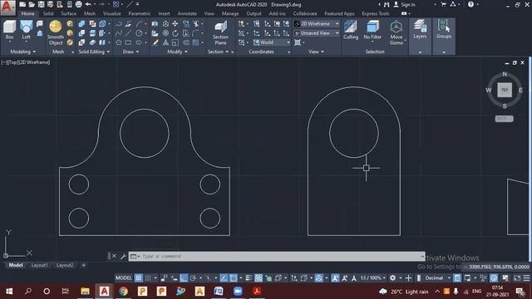532x299 pixels.
Task: Click the Customization hamburger icon in status bar
Action: coord(526,278)
